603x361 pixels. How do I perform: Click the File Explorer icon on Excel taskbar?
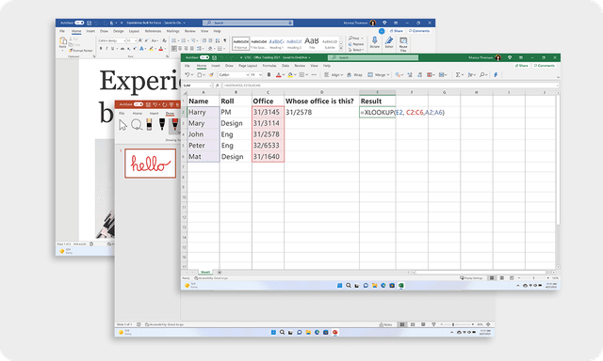pyautogui.click(x=374, y=286)
